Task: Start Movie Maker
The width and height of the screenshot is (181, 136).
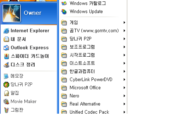Action: click(x=29, y=102)
